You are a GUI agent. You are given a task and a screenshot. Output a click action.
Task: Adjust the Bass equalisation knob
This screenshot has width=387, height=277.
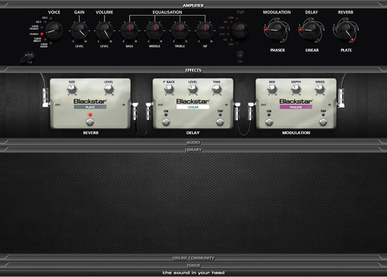[x=130, y=31]
